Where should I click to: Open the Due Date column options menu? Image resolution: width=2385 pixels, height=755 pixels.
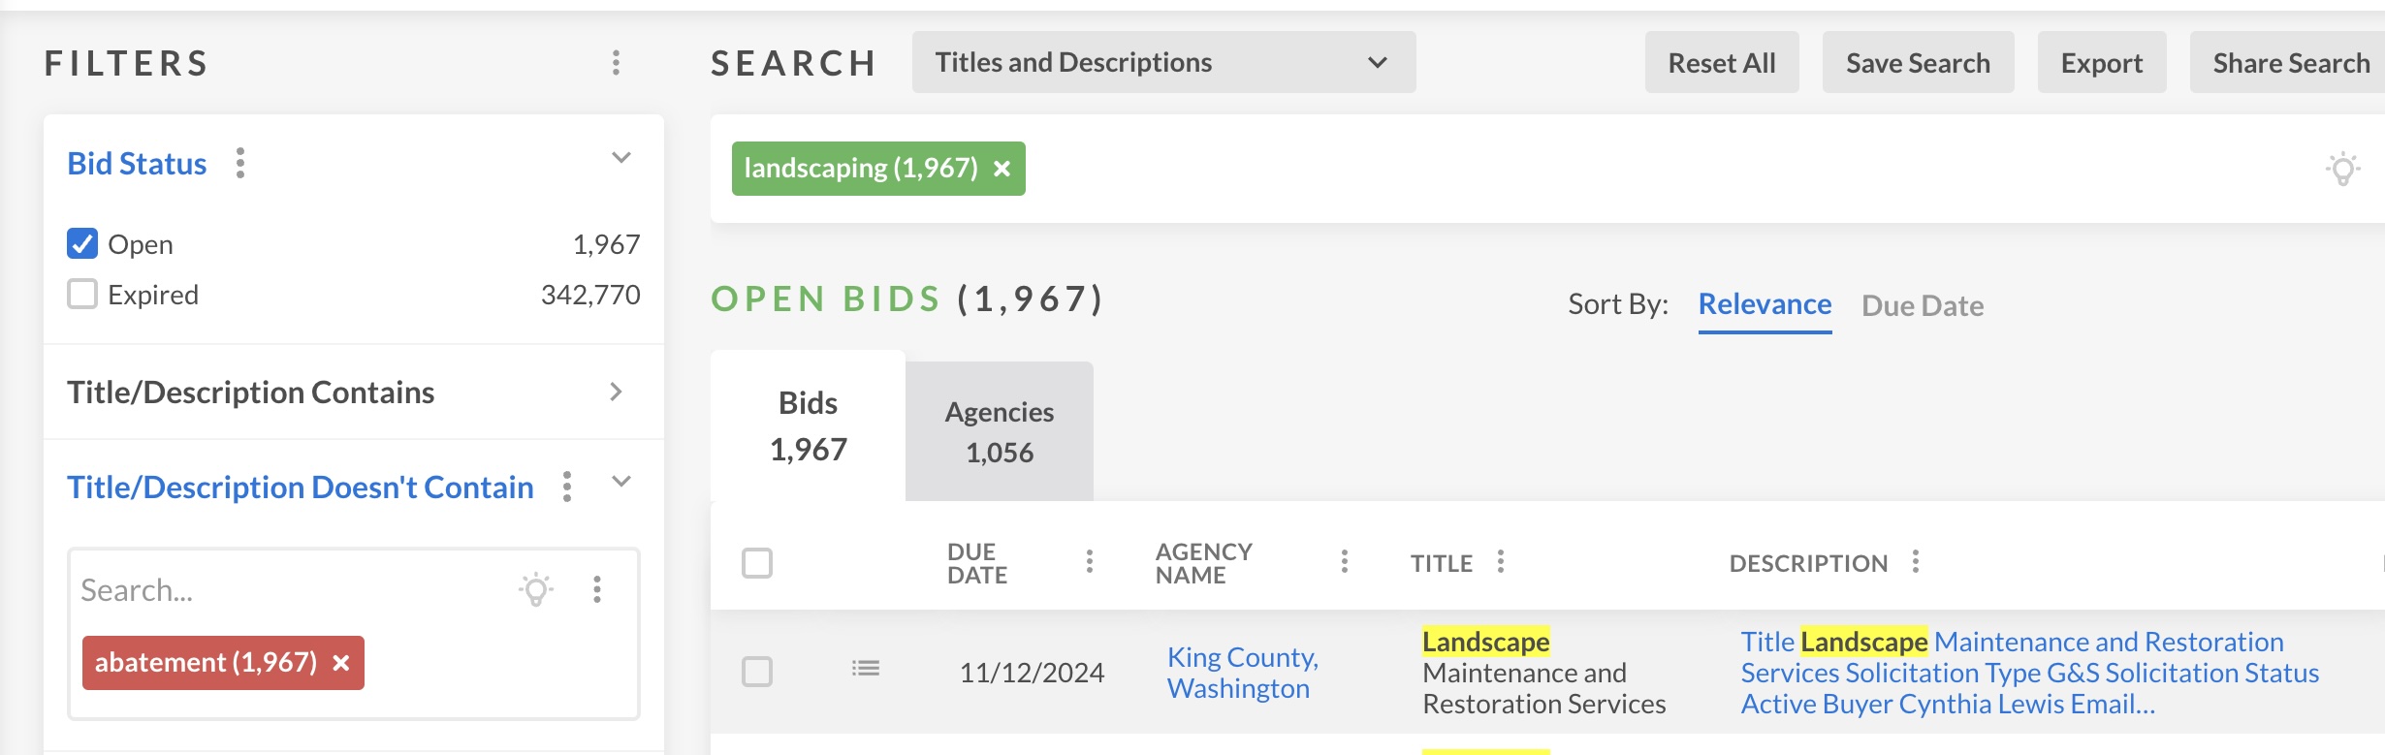click(x=1090, y=562)
